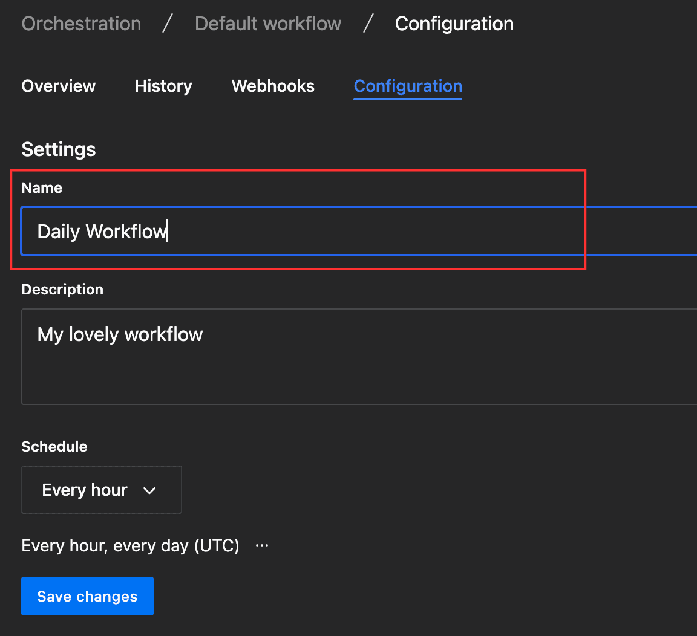
Task: Switch to the Overview tab
Action: (58, 86)
